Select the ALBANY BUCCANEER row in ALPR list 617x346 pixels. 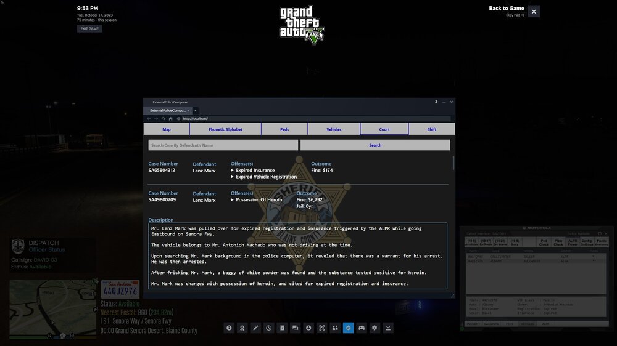coord(536,261)
